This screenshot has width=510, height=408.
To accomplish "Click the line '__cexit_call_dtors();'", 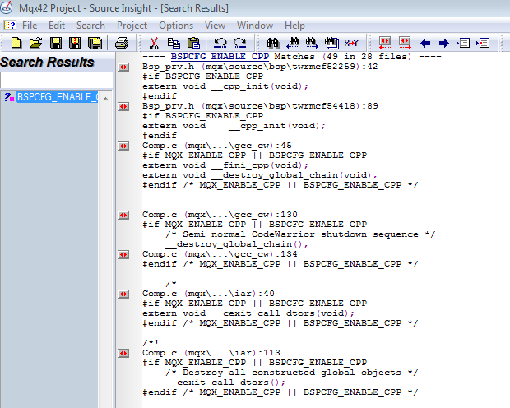I will point(225,382).
